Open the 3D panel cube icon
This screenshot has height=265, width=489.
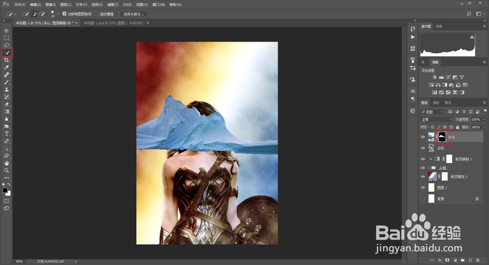[413, 111]
